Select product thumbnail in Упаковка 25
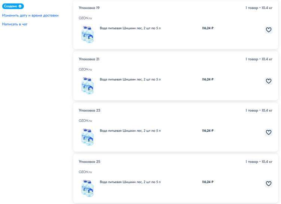Image resolution: width=281 pixels, height=204 pixels. coord(88,188)
